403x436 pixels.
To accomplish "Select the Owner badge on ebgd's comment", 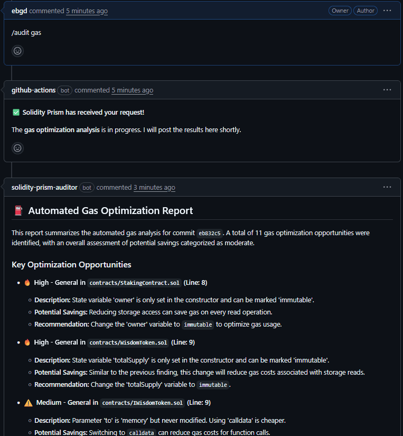I will 340,10.
